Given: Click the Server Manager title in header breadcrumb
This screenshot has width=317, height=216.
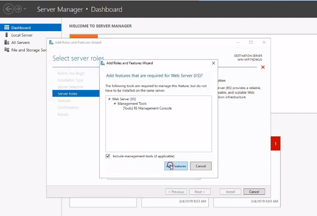Looking at the screenshot, I should tap(60, 10).
